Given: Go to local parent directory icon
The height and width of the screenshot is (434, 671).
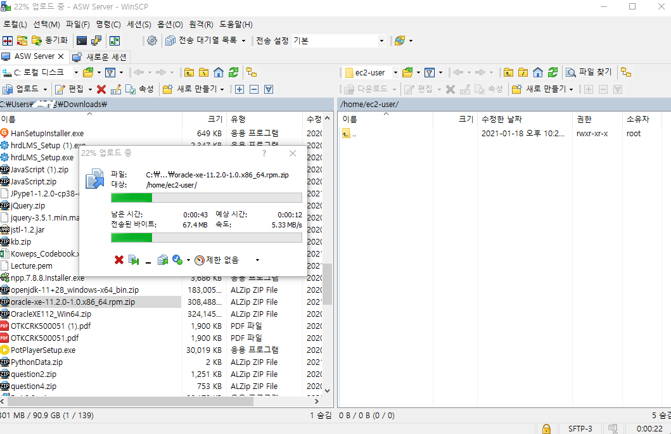Looking at the screenshot, I should click(189, 72).
